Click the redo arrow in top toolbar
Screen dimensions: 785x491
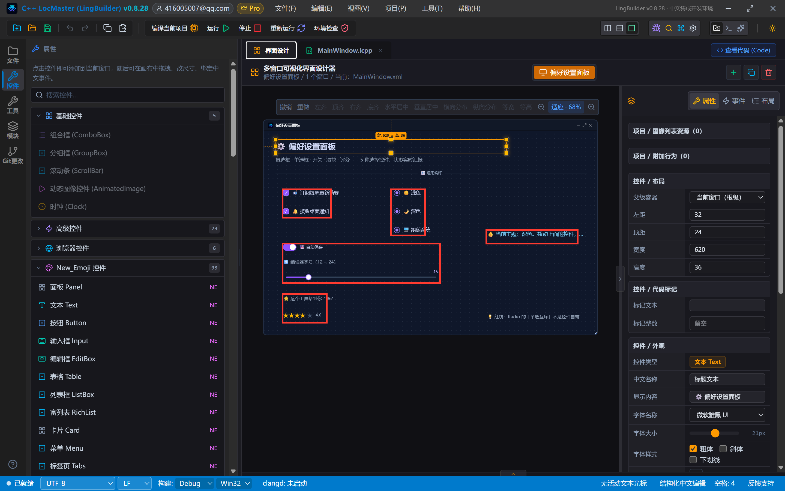85,28
